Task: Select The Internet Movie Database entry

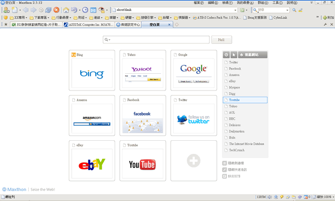Action: [245, 144]
